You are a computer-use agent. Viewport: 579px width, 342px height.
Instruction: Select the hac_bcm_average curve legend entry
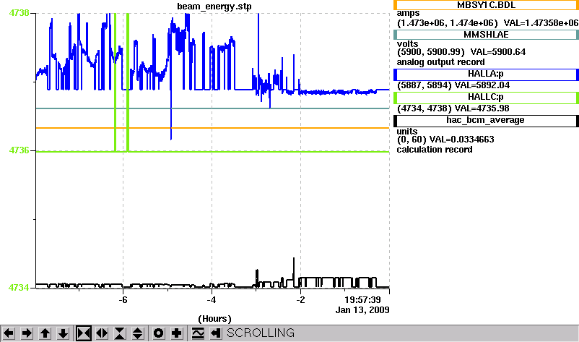tap(486, 121)
